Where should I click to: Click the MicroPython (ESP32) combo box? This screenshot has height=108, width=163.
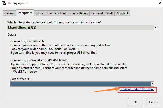coord(82,28)
